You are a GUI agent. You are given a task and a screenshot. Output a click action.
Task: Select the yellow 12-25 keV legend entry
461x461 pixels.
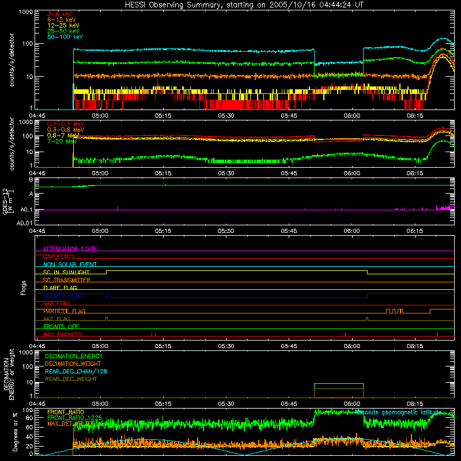(x=63, y=25)
